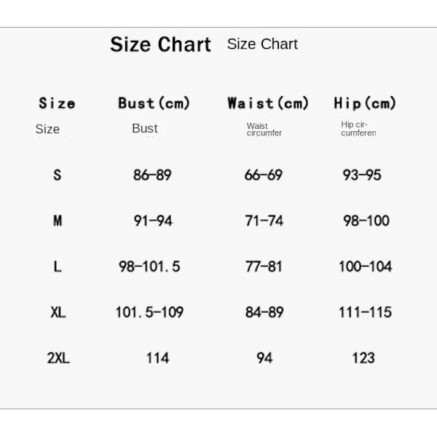Select bust value "101.5-109" for size XL
The height and width of the screenshot is (437, 437).
149,312
